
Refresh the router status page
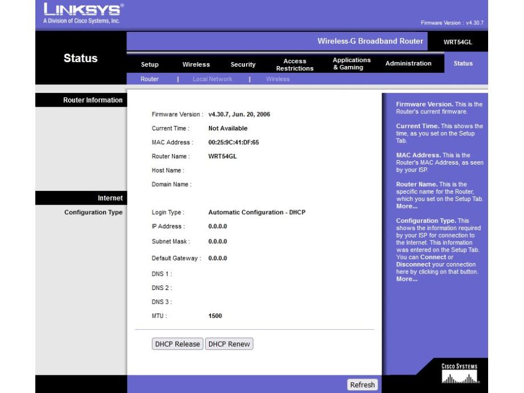click(362, 385)
